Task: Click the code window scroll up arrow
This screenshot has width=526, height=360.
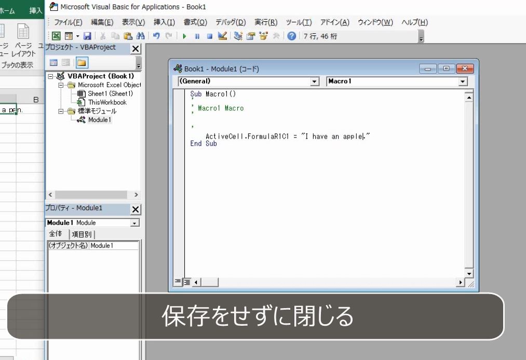Action: coord(469,98)
